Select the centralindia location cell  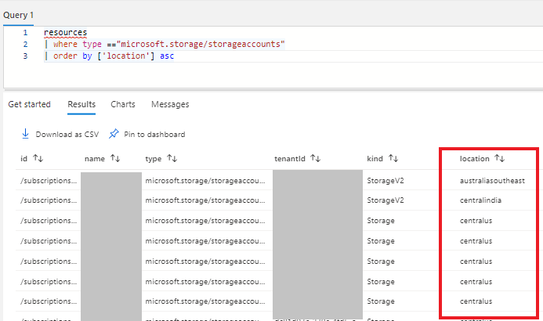click(481, 200)
